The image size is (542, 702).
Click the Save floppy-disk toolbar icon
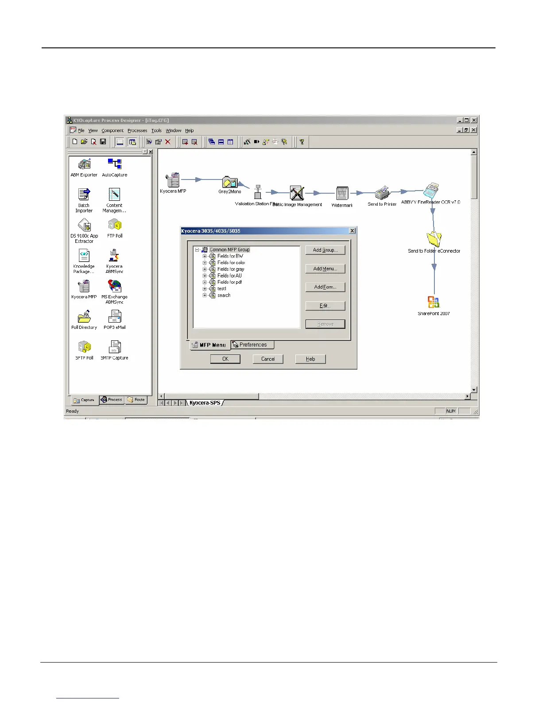[103, 142]
